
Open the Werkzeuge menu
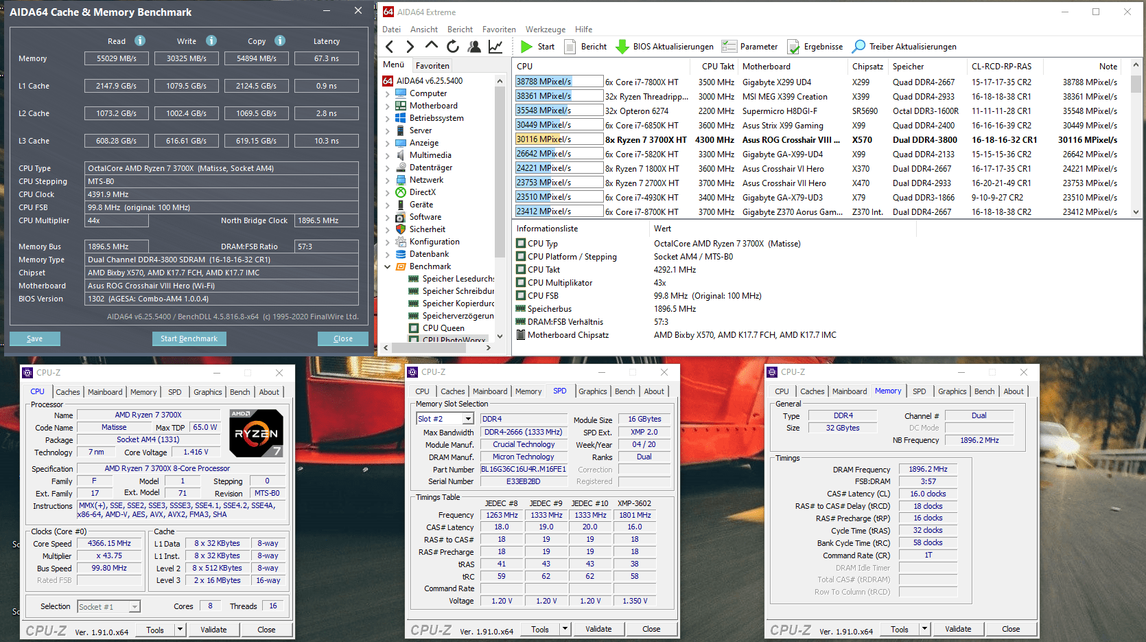coord(545,30)
